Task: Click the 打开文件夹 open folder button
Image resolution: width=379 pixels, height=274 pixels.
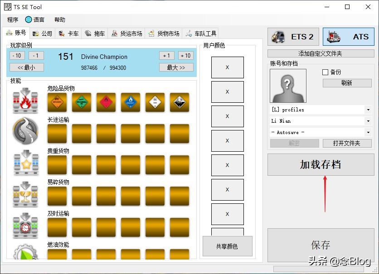Action: [x=347, y=143]
